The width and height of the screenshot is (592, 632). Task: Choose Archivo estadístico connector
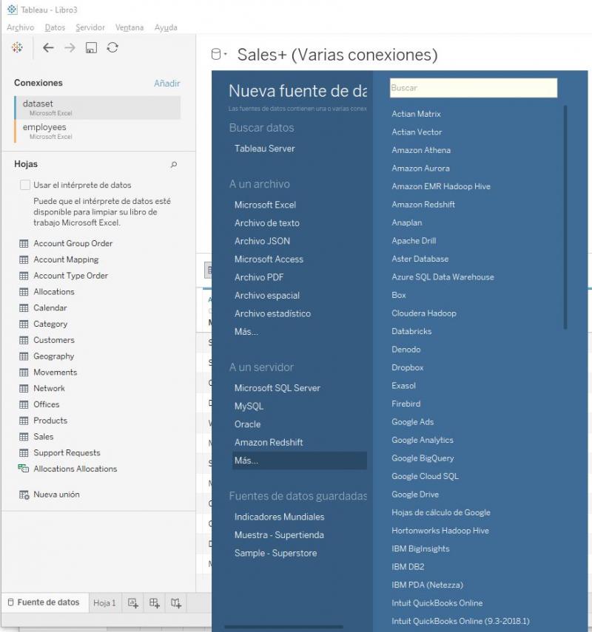pyautogui.click(x=273, y=313)
